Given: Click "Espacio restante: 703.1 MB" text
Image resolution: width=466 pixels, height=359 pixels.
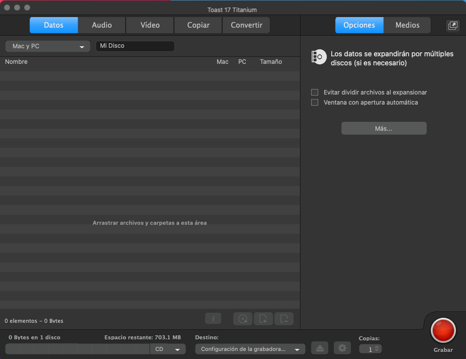Looking at the screenshot, I should [143, 337].
